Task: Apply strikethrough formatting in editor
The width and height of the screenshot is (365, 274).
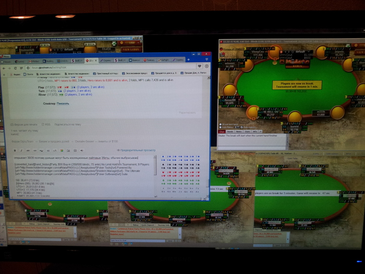Action: (x=28, y=150)
